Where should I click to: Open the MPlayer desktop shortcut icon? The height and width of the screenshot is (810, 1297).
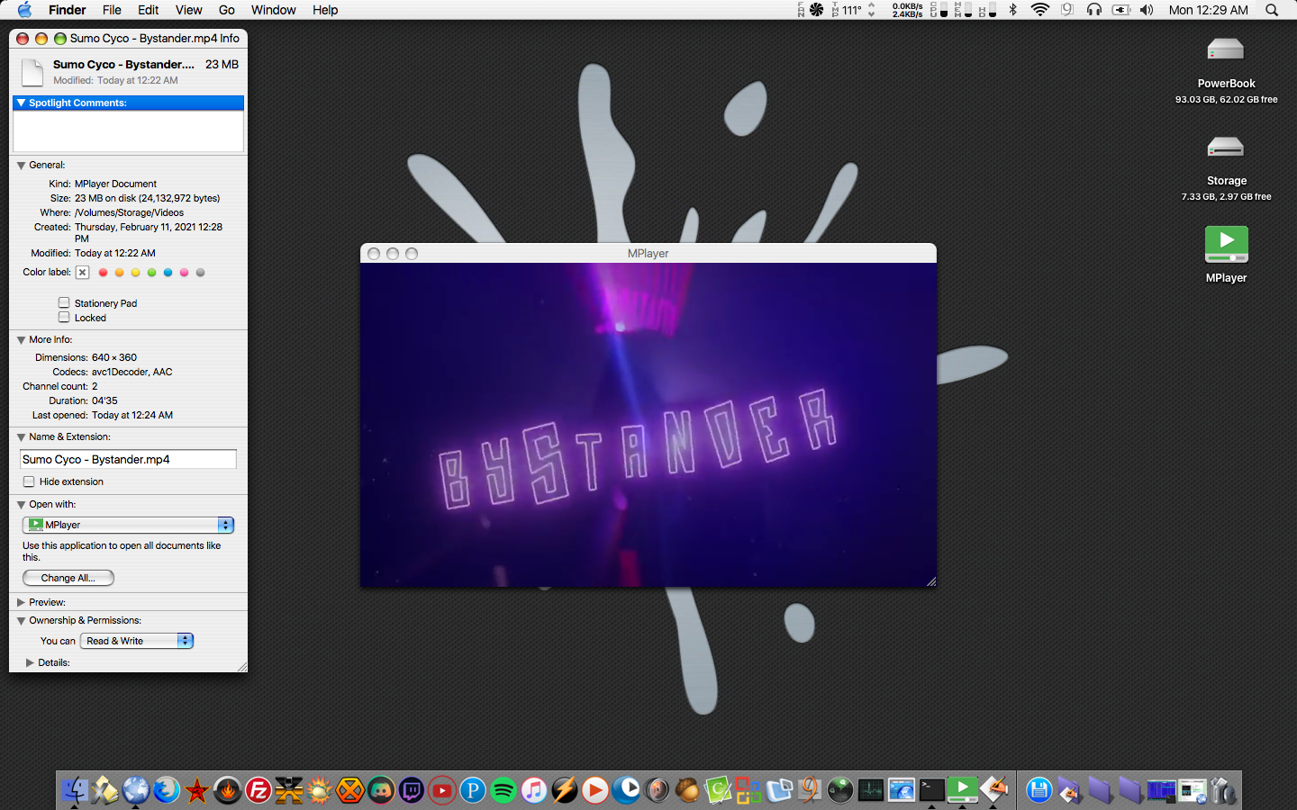[x=1226, y=245]
